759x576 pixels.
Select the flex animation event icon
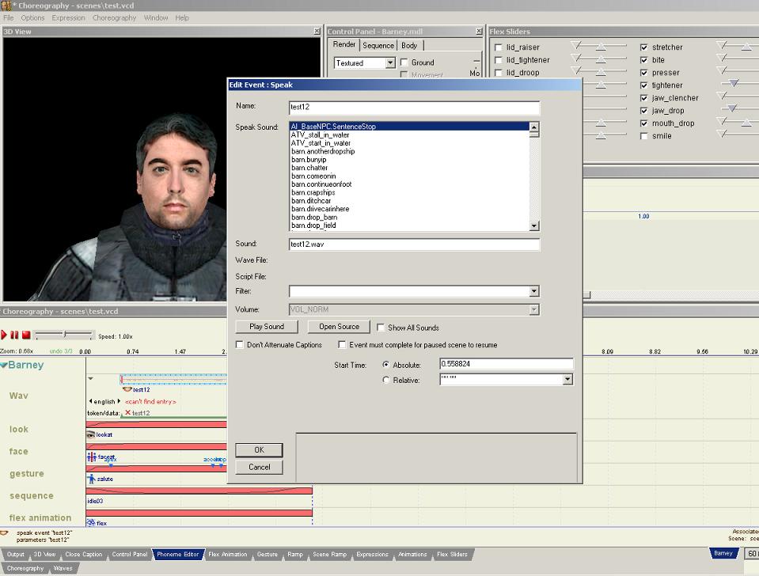[90, 523]
